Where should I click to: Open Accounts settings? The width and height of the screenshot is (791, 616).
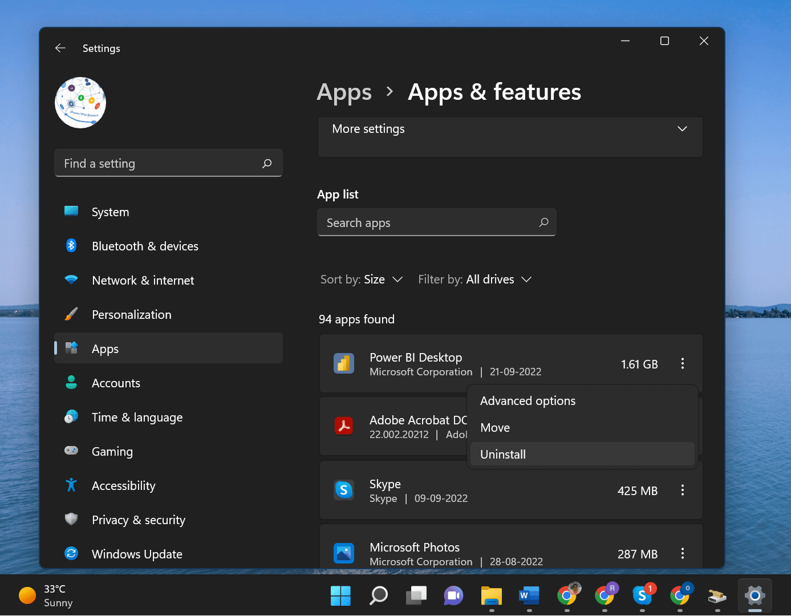(168, 383)
